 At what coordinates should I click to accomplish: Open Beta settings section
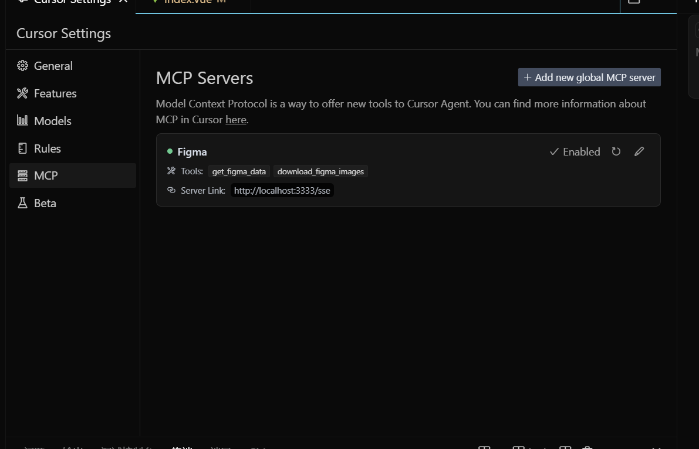tap(73, 203)
